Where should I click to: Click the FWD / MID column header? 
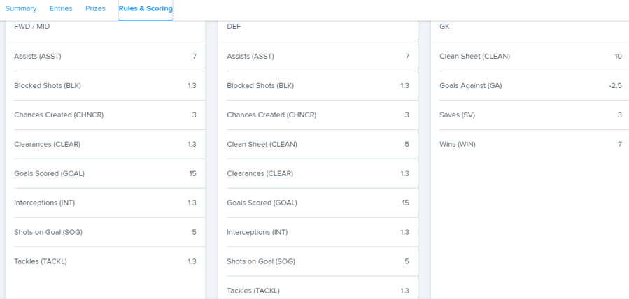32,27
